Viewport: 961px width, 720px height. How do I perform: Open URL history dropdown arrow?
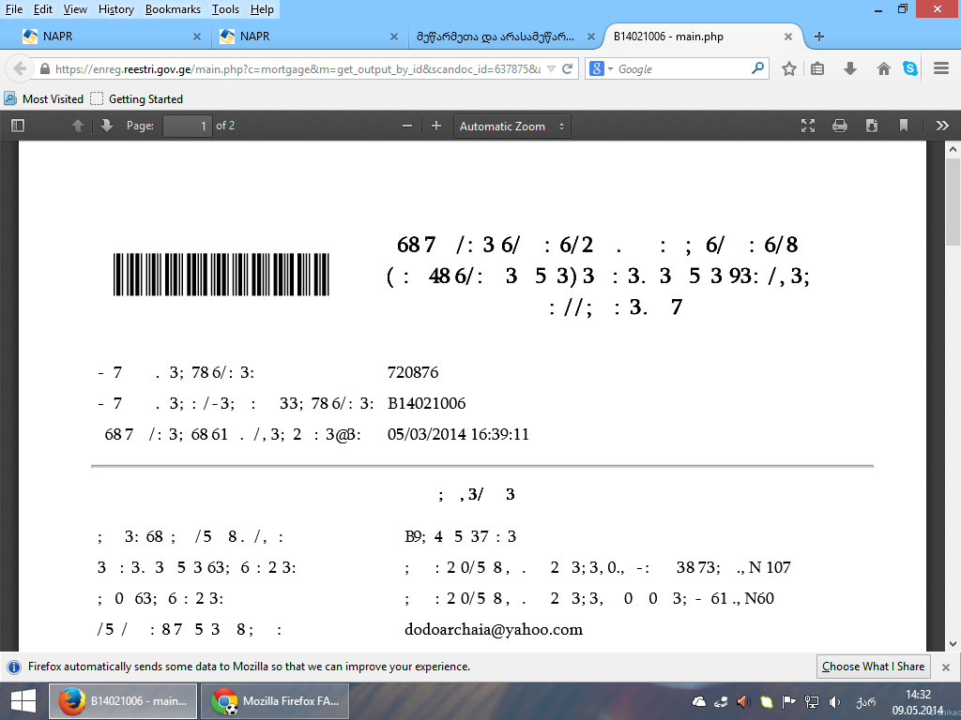point(551,68)
